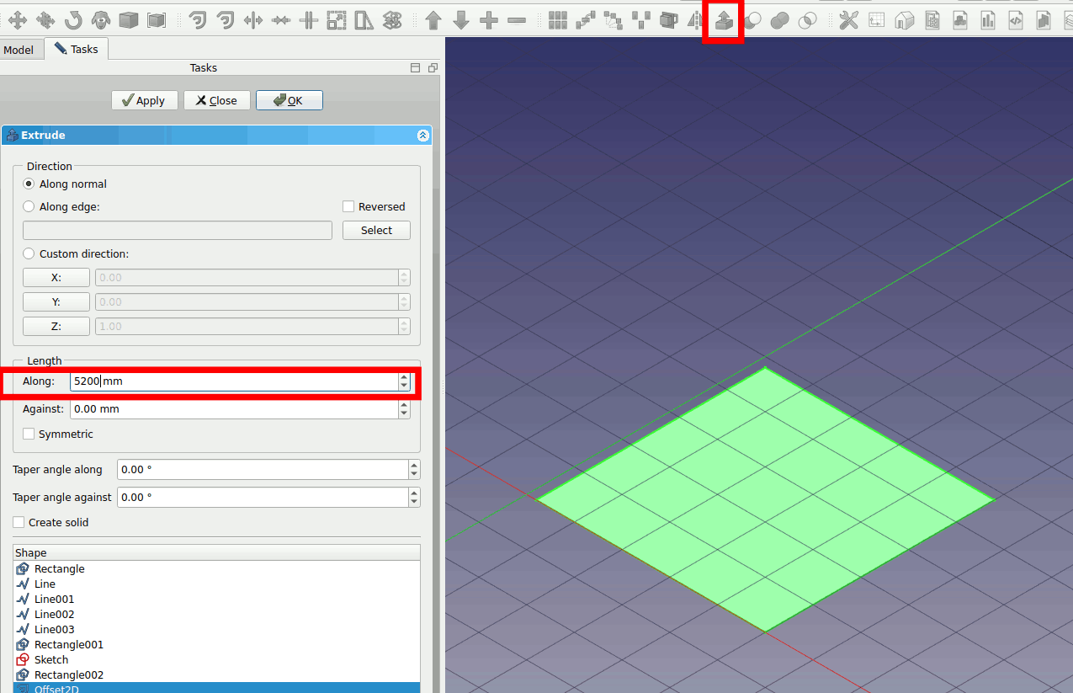Select the Custom direction radio button

(29, 254)
